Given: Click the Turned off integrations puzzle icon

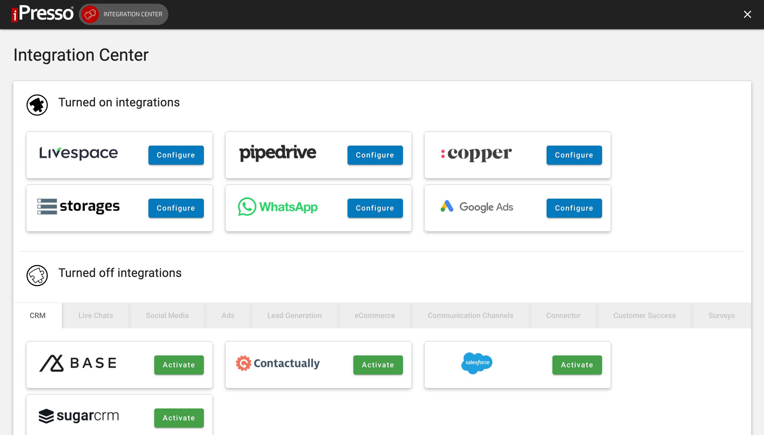Looking at the screenshot, I should coord(37,276).
